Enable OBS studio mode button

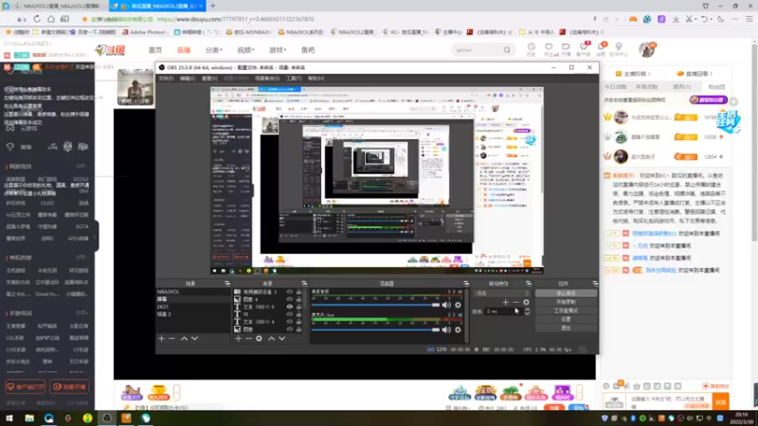tap(566, 311)
